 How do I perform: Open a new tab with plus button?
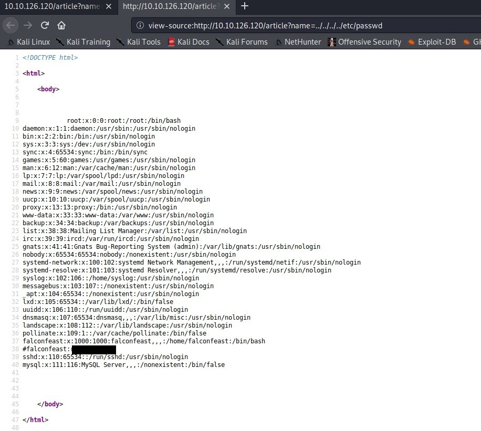[244, 6]
